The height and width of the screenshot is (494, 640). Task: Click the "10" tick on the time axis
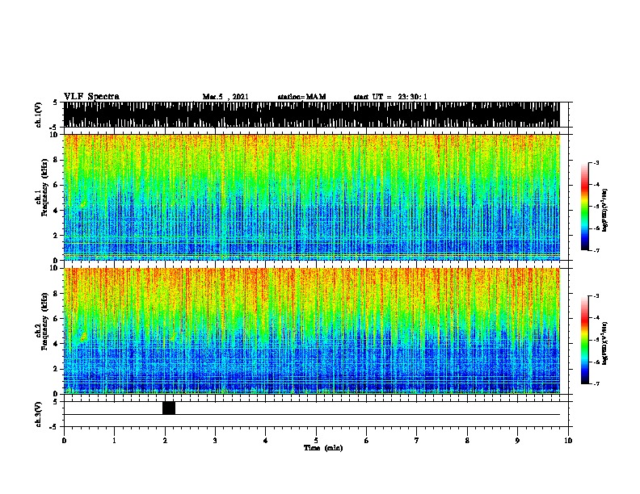(x=568, y=441)
